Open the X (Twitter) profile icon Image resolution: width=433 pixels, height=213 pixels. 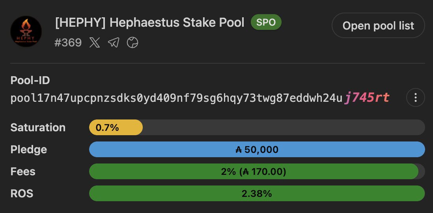pyautogui.click(x=95, y=43)
